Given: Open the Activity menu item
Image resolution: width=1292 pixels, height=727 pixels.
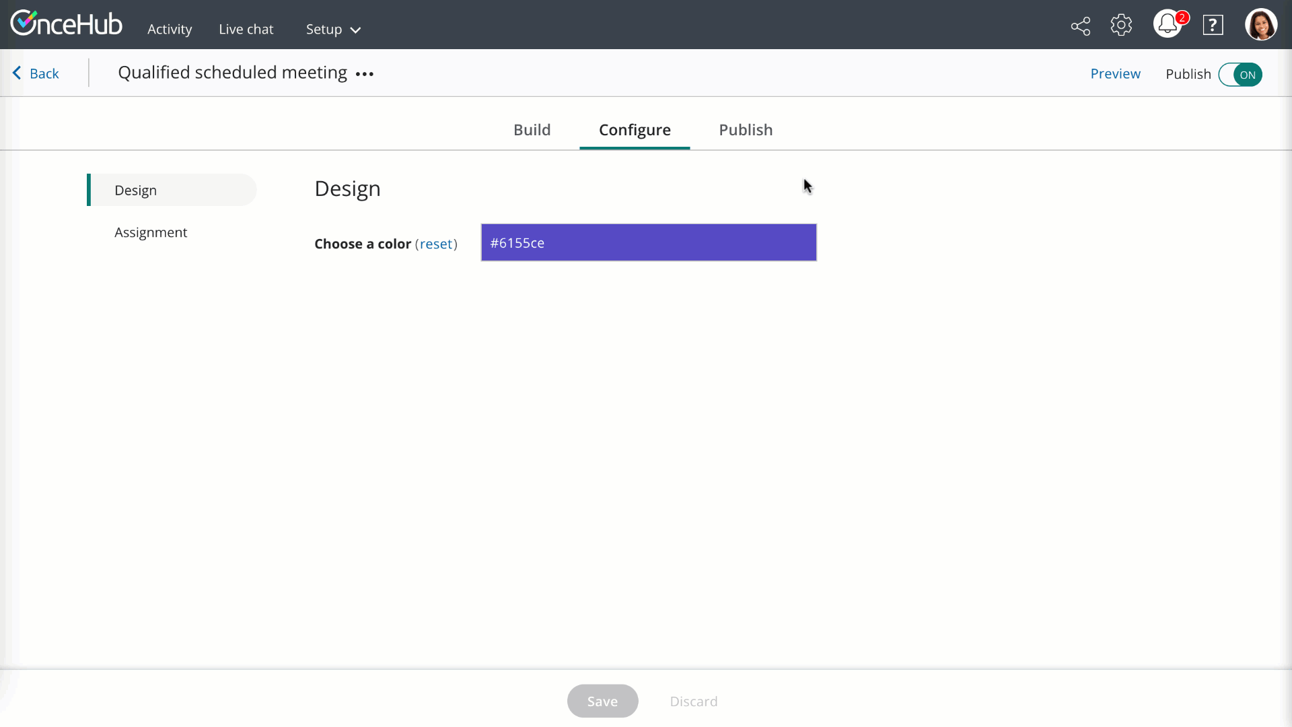Looking at the screenshot, I should click(170, 30).
